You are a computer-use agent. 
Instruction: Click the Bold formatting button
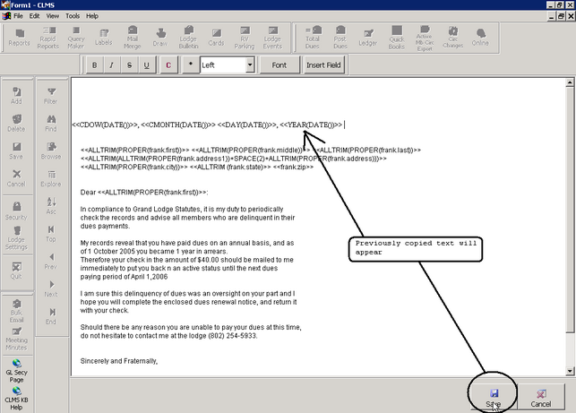95,65
